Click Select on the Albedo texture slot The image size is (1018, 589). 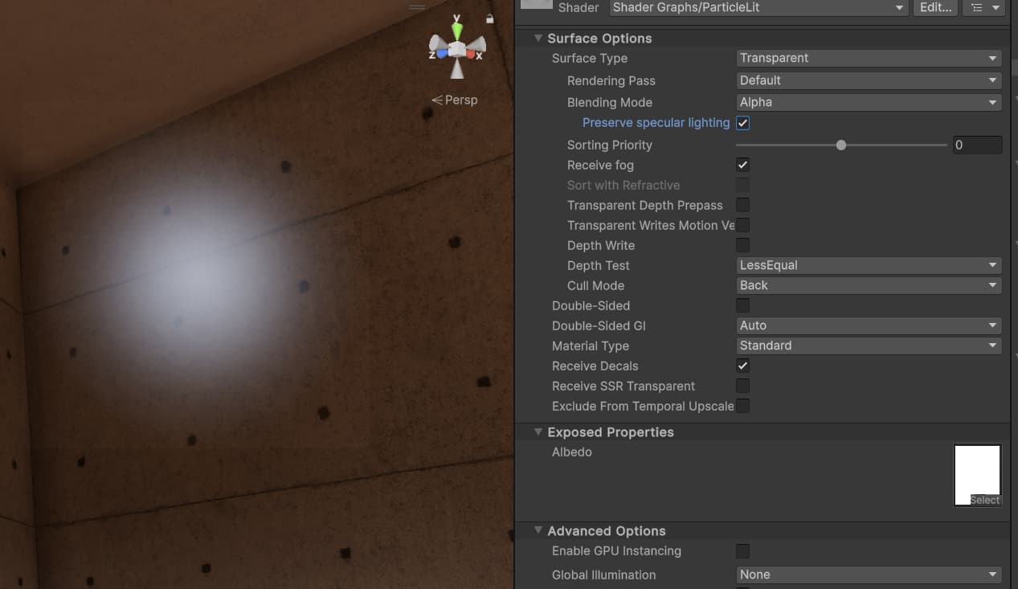coord(984,500)
